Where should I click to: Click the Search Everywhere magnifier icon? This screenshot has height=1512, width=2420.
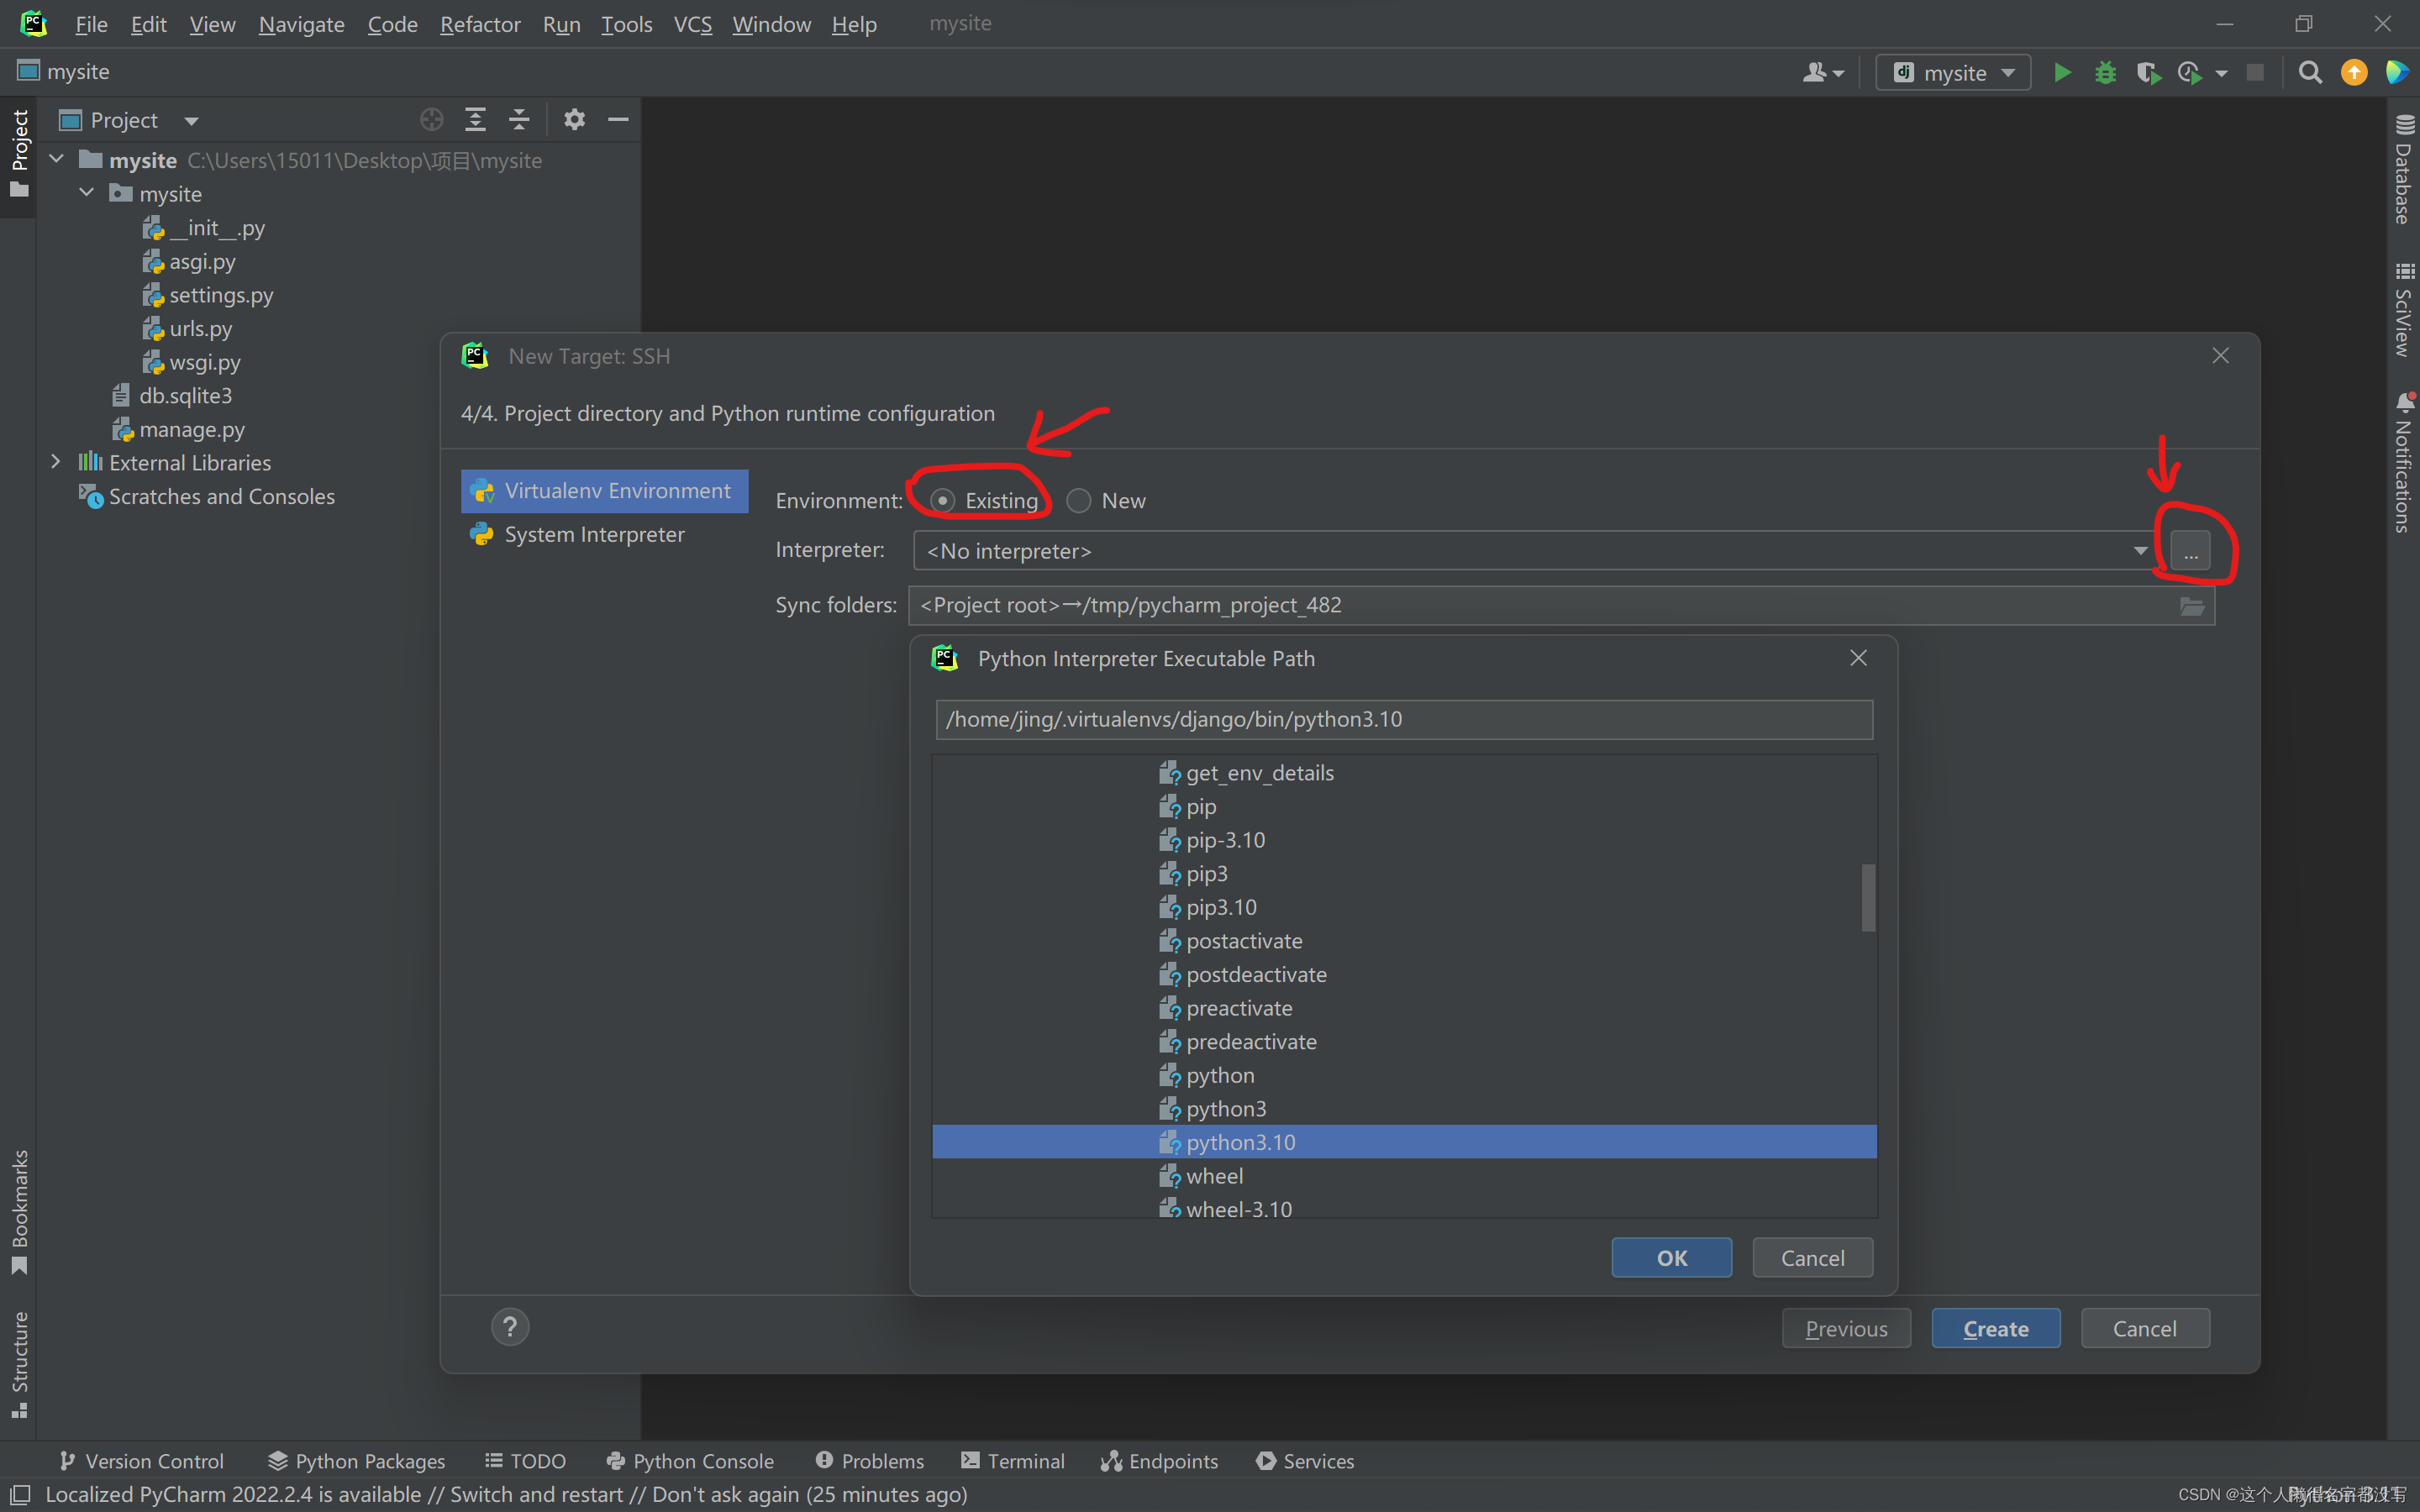pyautogui.click(x=2308, y=71)
